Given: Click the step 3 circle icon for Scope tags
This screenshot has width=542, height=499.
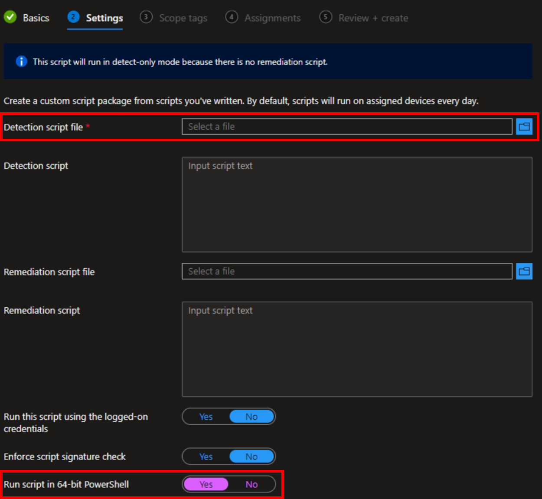Looking at the screenshot, I should [146, 18].
